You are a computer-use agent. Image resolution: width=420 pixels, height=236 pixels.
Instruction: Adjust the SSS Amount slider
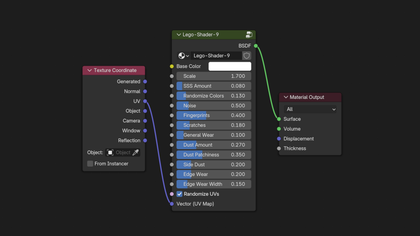point(214,86)
